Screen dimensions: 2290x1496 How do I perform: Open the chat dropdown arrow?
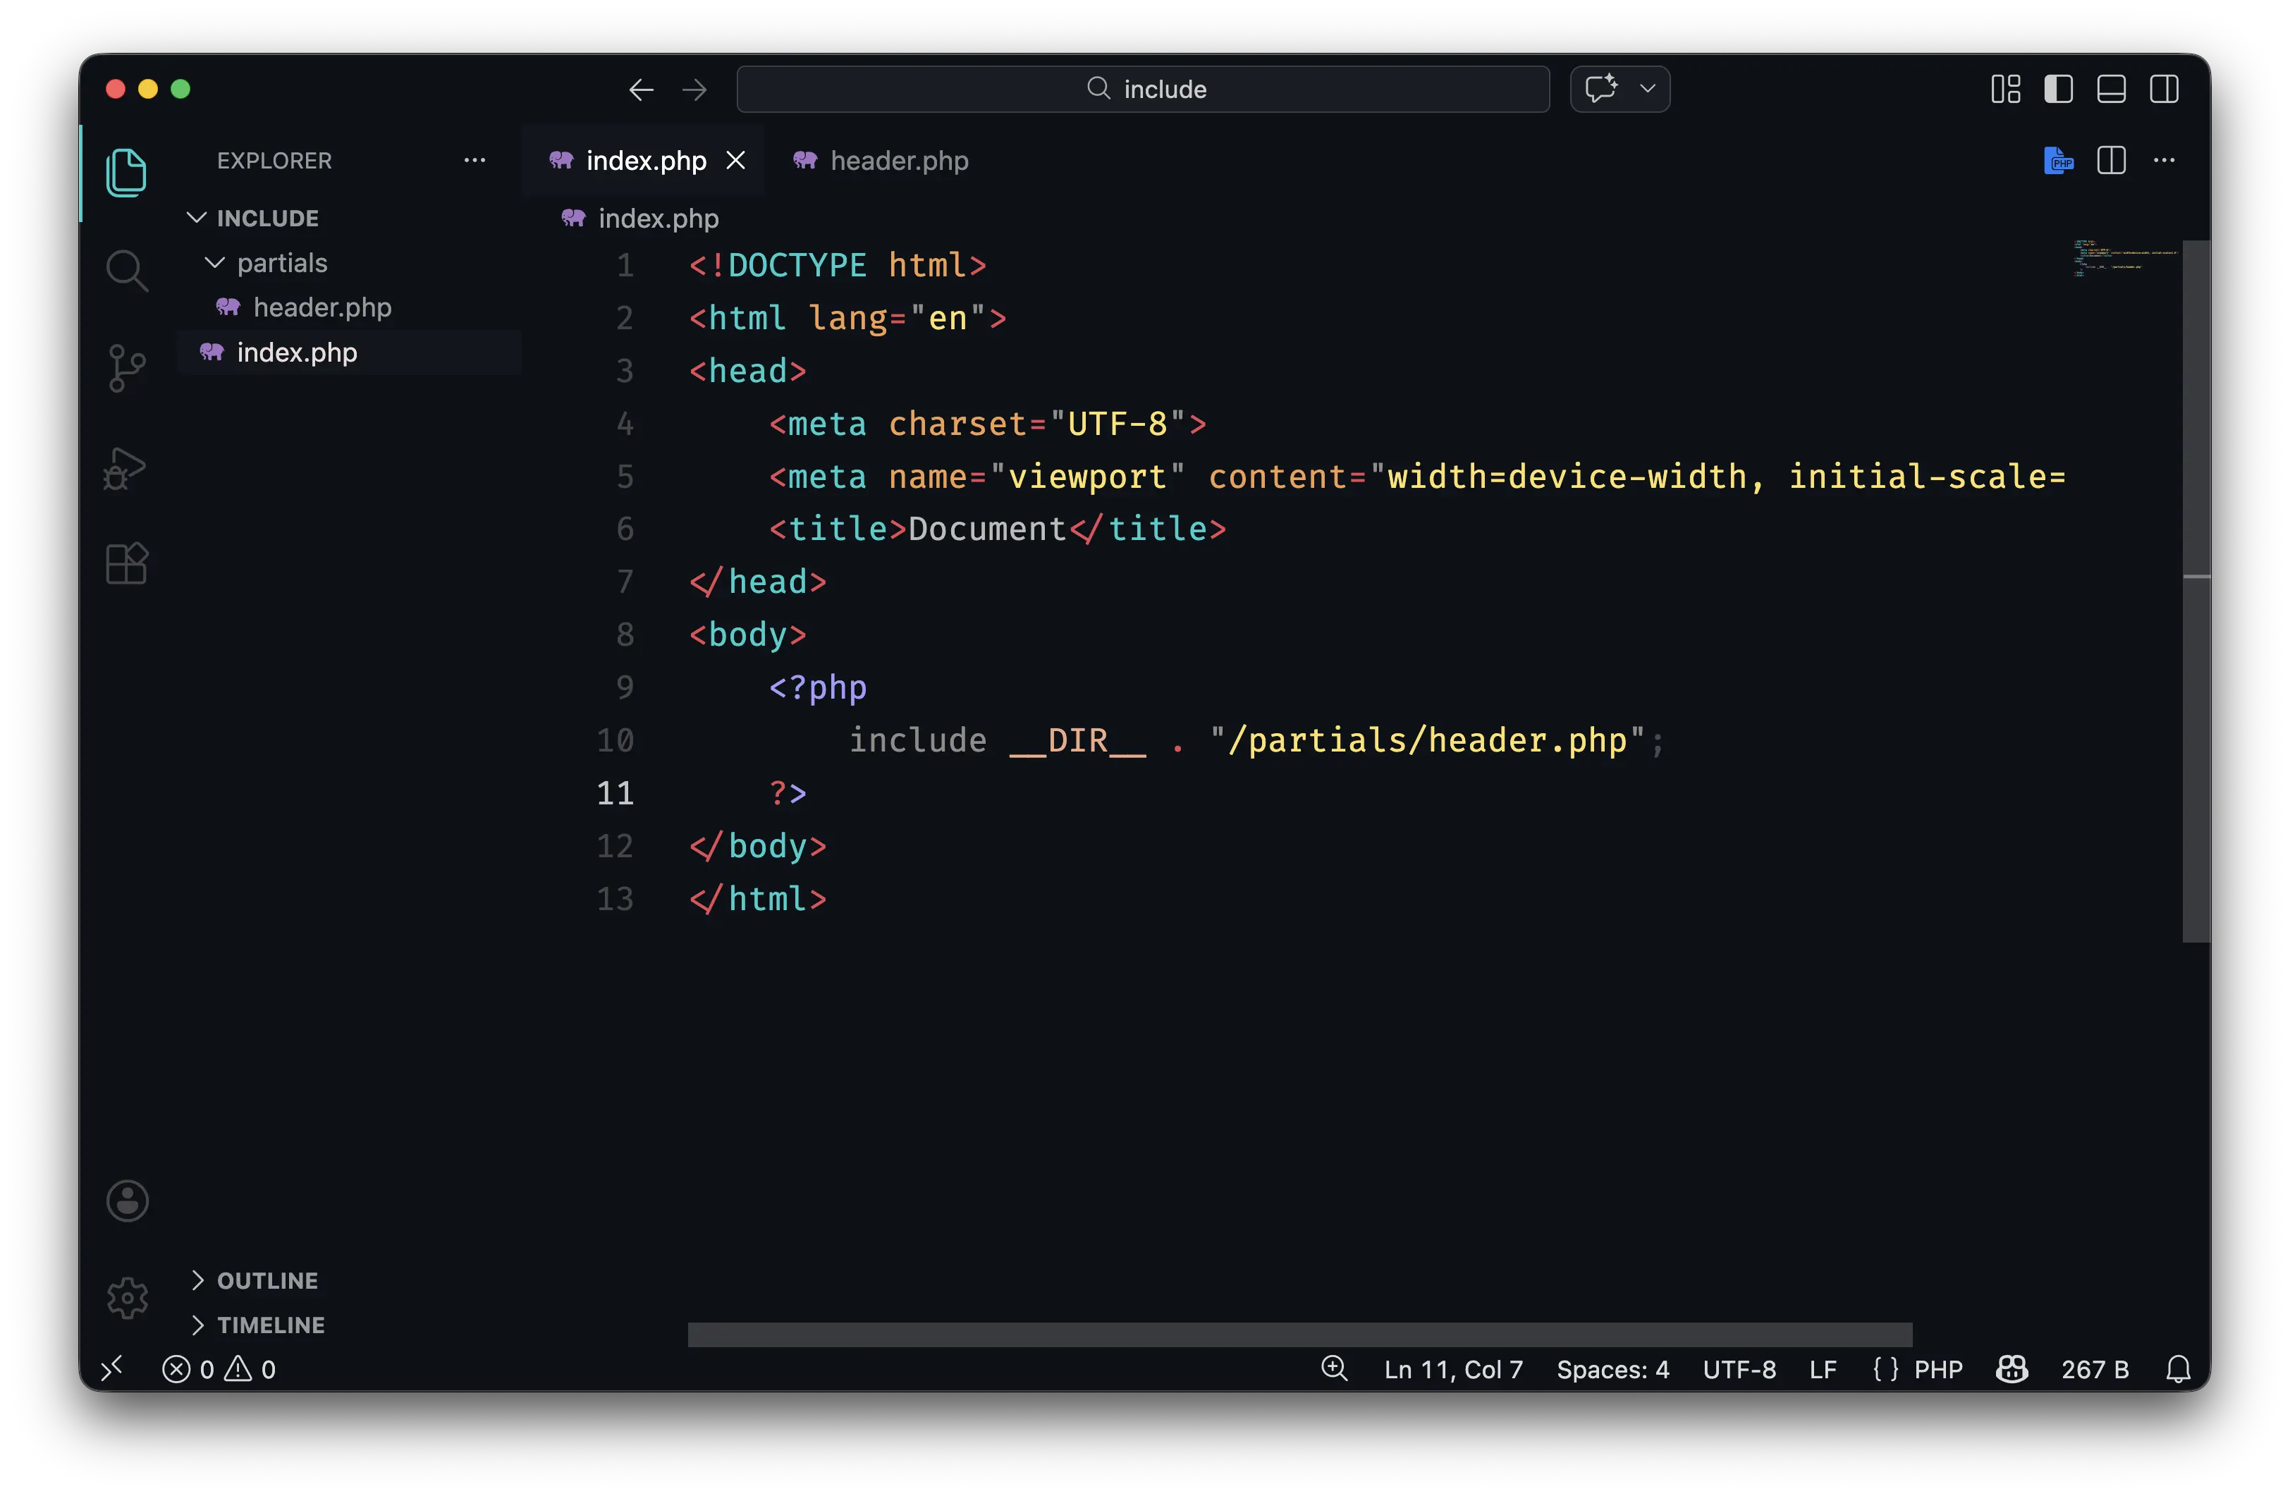1647,90
